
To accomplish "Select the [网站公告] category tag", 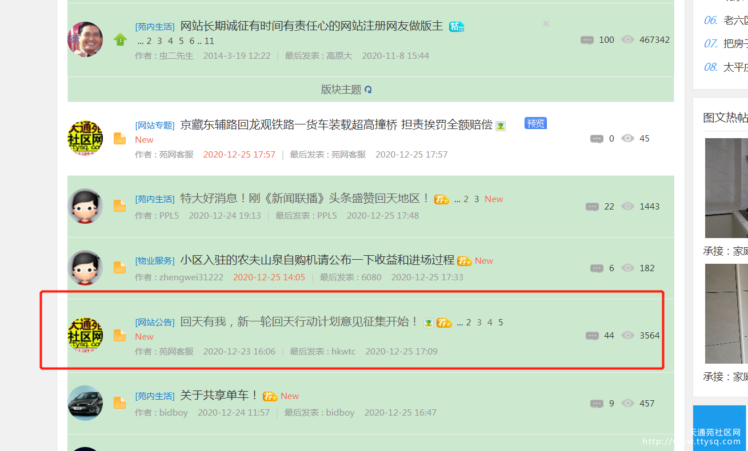I will click(155, 323).
